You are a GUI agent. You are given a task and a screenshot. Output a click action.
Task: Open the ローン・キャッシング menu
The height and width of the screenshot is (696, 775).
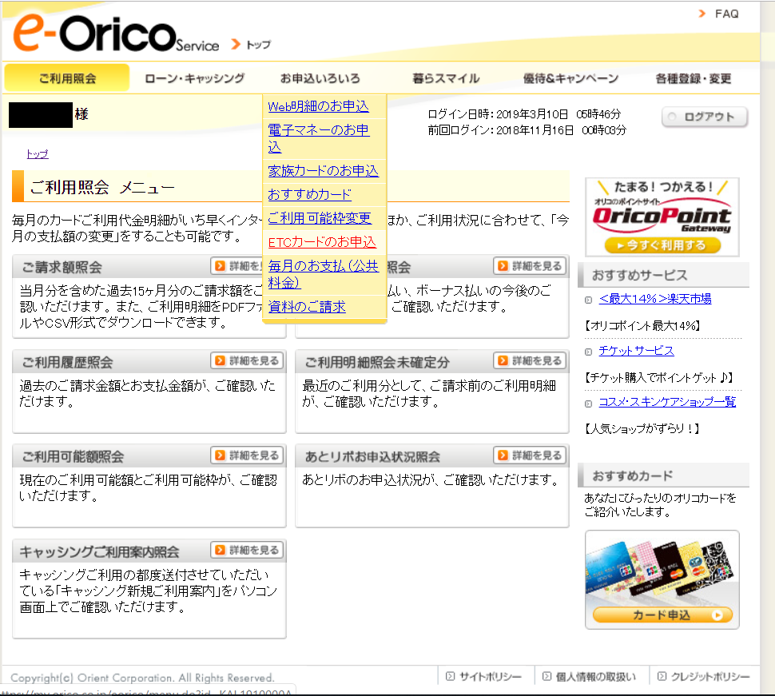tap(194, 78)
